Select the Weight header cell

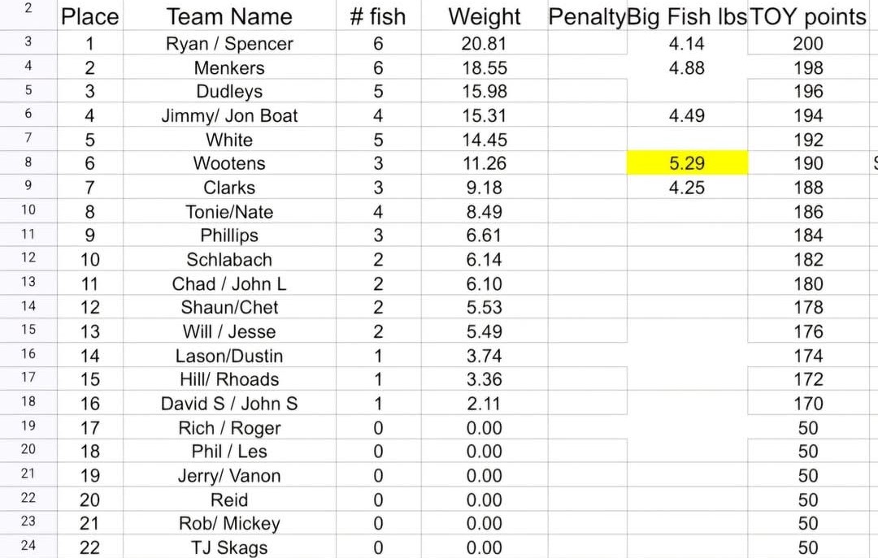click(485, 16)
